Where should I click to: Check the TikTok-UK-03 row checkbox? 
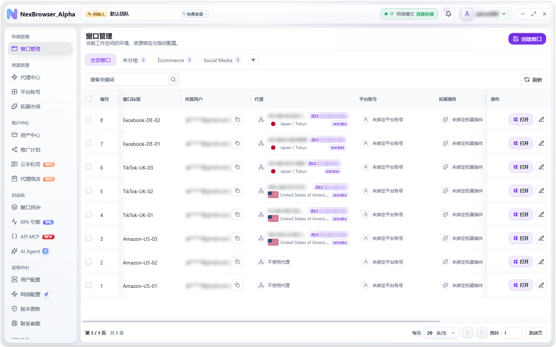[89, 167]
